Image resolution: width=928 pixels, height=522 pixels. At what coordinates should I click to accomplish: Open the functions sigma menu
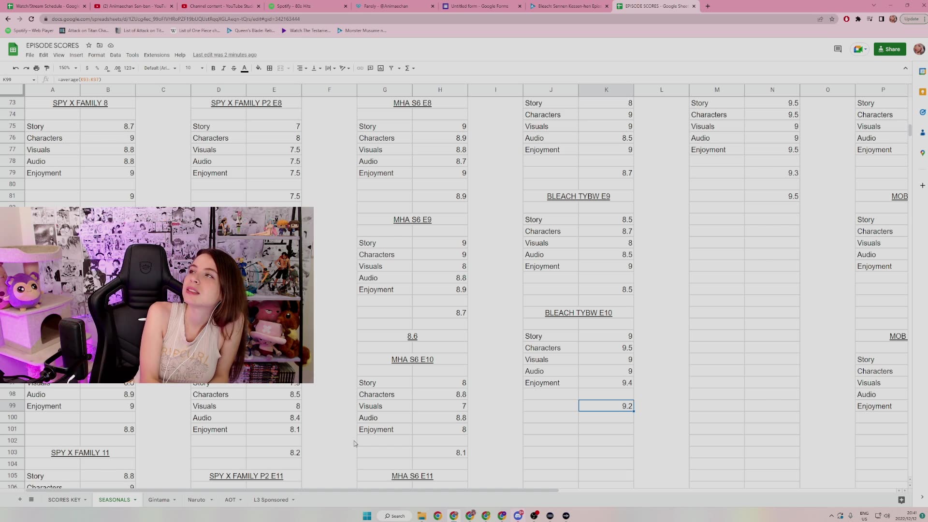(407, 68)
